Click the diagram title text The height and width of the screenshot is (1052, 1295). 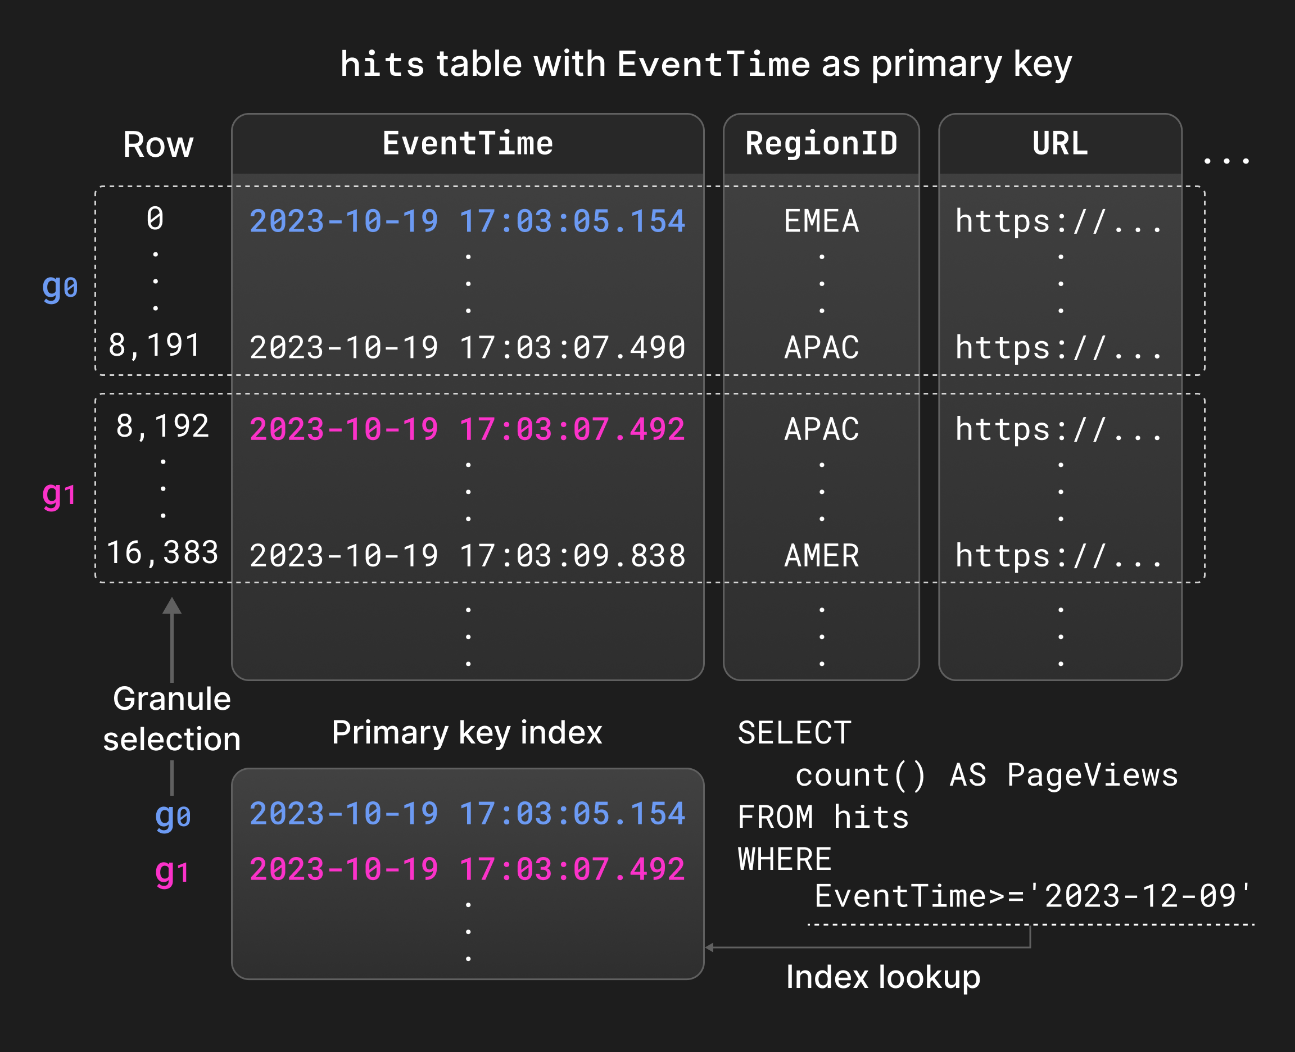click(x=706, y=64)
